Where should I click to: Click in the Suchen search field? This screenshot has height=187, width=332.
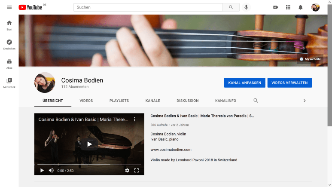[x=148, y=7]
